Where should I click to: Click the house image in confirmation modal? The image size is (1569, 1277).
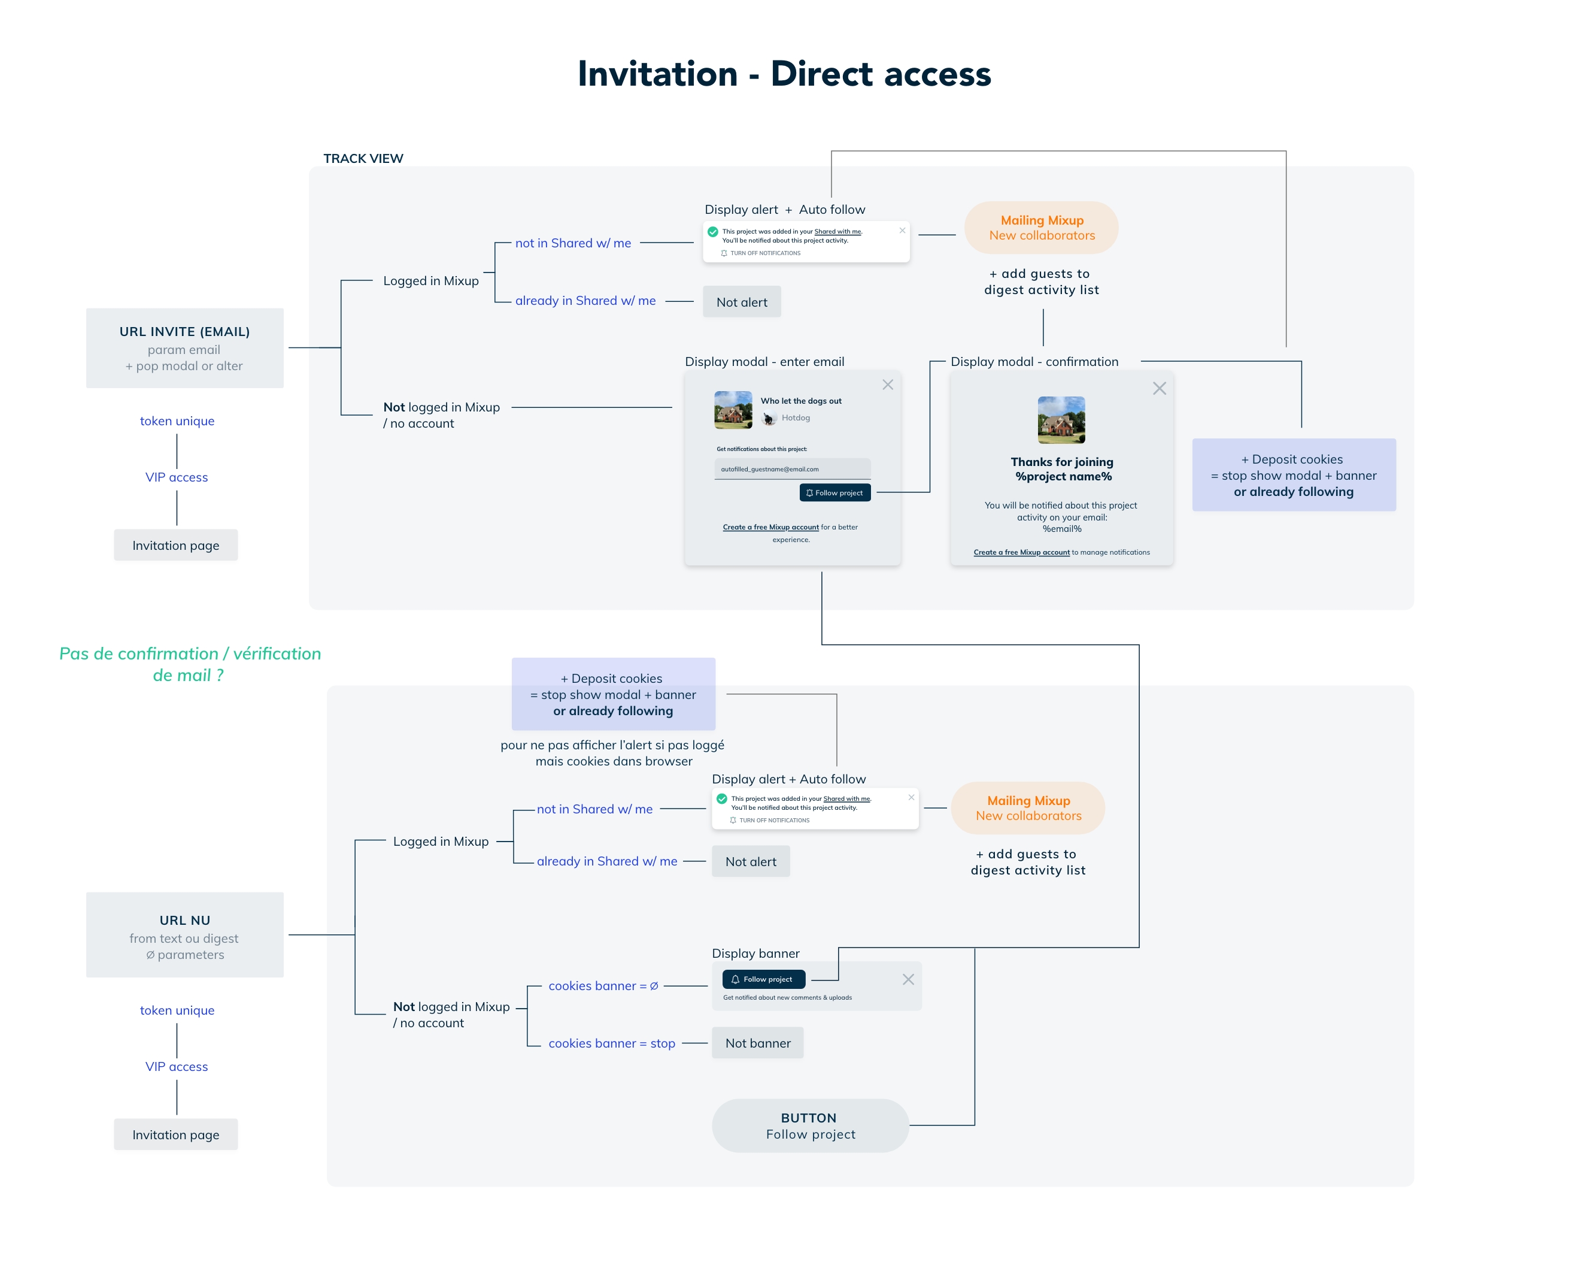tap(1061, 420)
